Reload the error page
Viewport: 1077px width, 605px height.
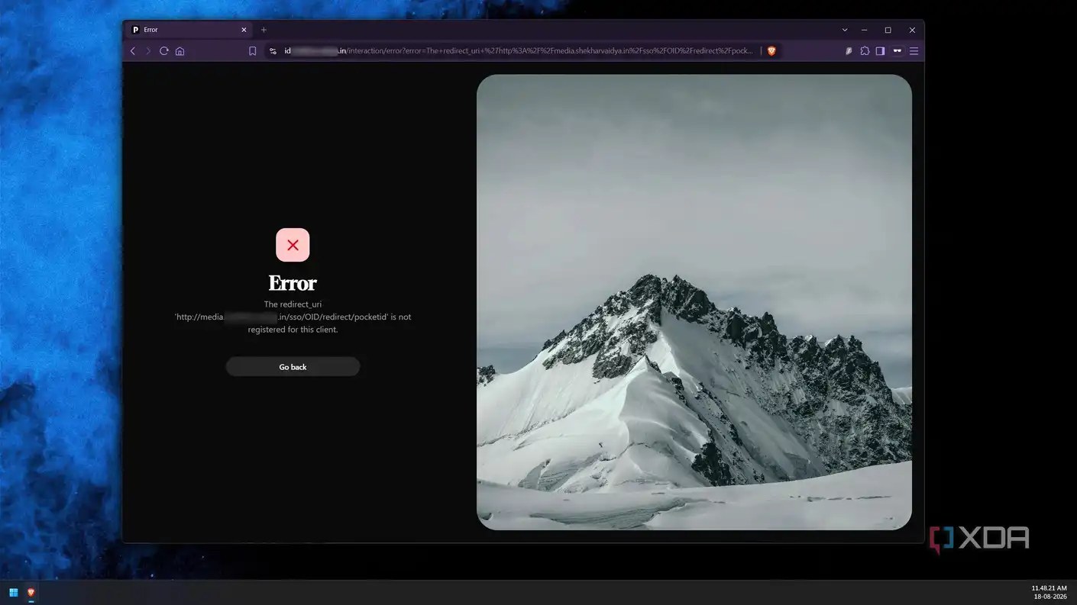[163, 51]
